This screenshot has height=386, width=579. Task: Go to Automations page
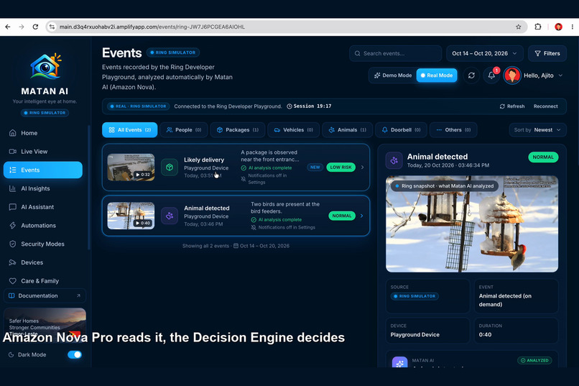(43, 225)
